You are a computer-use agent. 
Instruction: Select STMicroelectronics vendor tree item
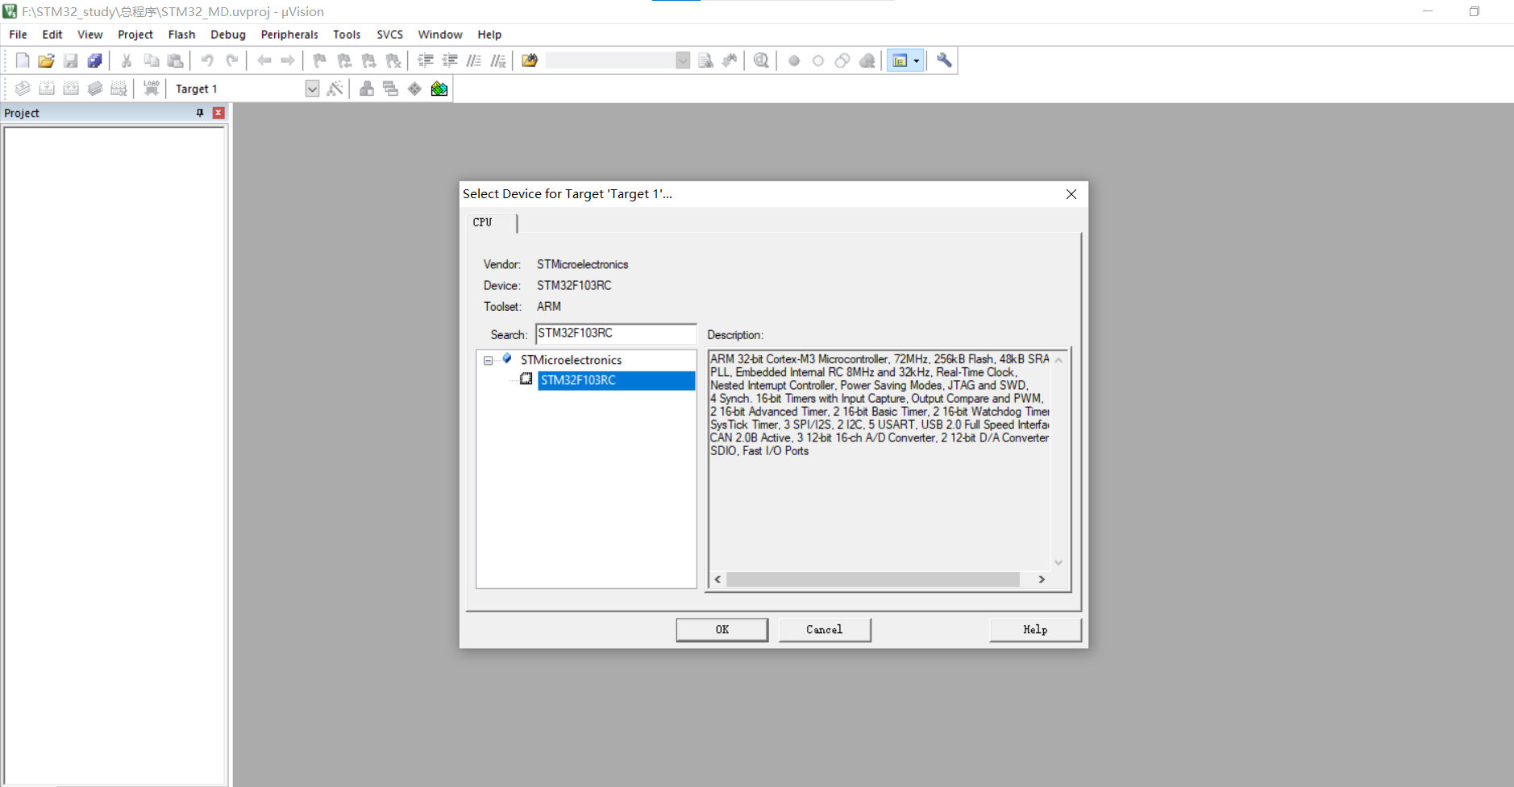click(571, 360)
